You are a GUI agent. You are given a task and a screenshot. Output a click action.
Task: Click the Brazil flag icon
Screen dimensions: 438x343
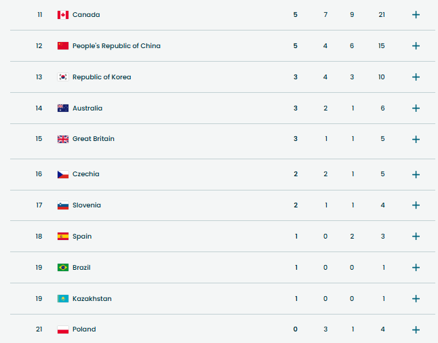(63, 268)
